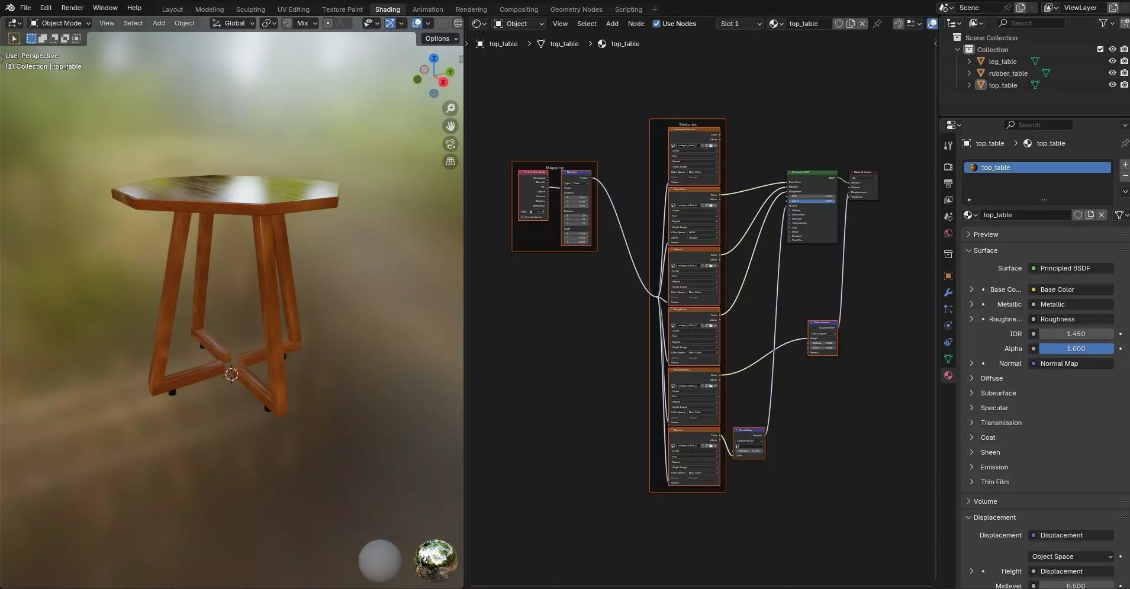Pin the node editor material
1130x589 pixels.
coord(877,24)
